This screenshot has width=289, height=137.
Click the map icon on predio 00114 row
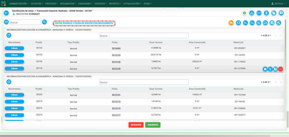275,69
